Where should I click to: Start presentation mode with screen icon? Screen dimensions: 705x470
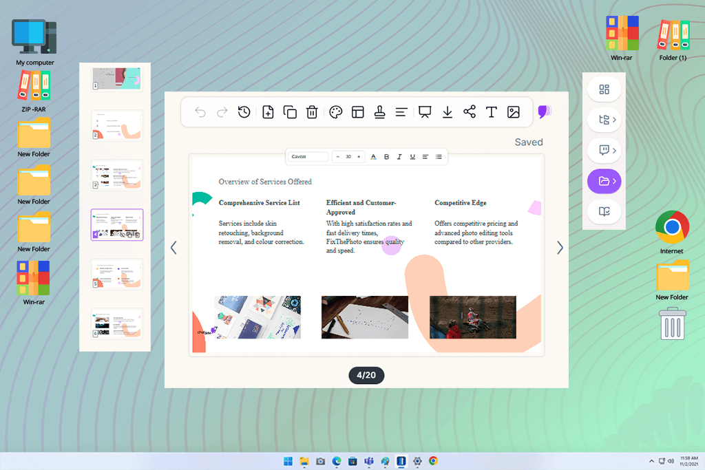(x=425, y=112)
